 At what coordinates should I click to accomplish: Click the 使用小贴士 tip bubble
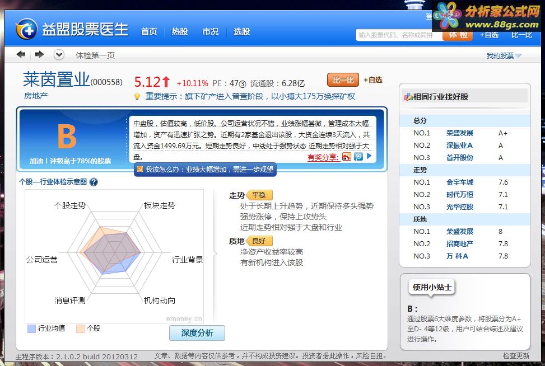(432, 287)
